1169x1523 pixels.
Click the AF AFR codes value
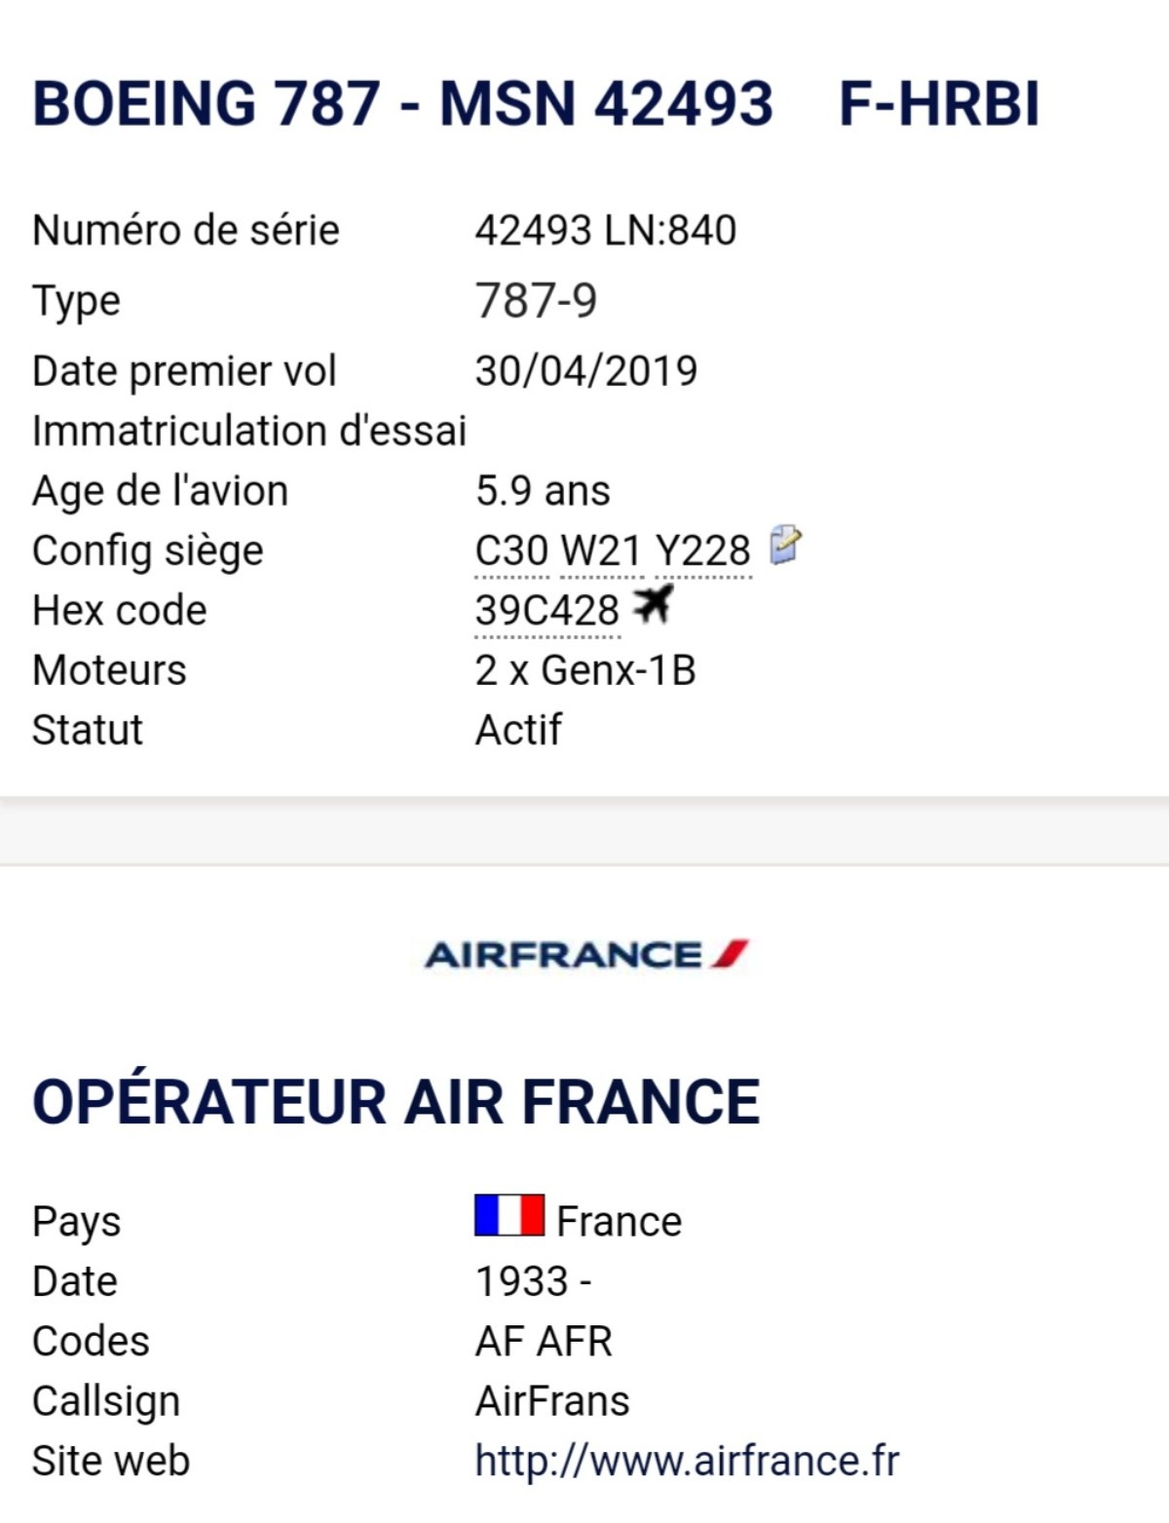tap(544, 1342)
